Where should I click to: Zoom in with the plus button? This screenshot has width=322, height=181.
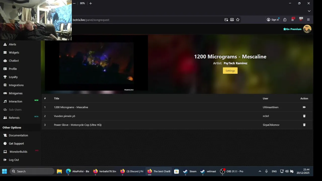[x=91, y=3]
